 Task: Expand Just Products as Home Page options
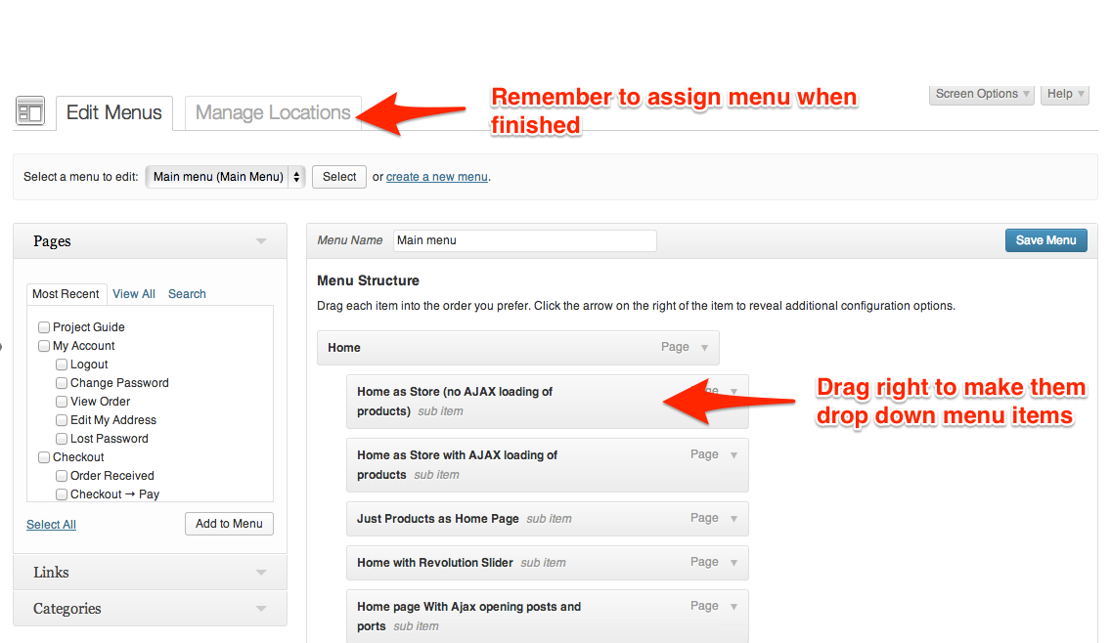coord(734,519)
